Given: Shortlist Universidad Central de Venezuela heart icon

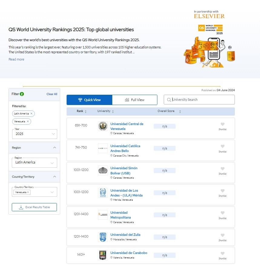Looking at the screenshot, I should 222,124.
